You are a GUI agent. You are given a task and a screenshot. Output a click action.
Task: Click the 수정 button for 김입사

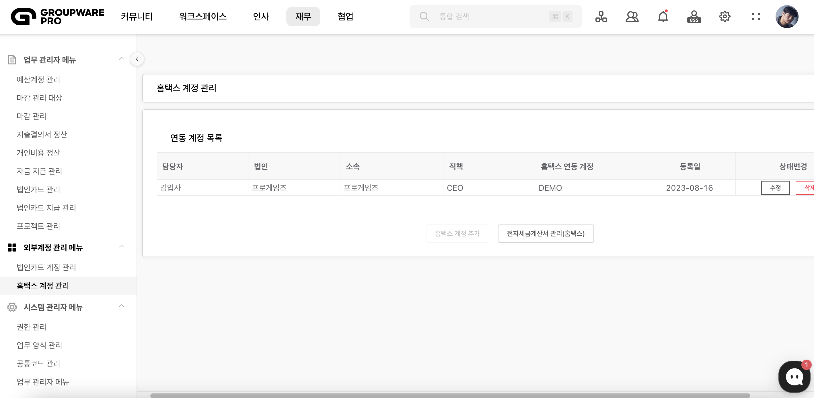(x=775, y=188)
